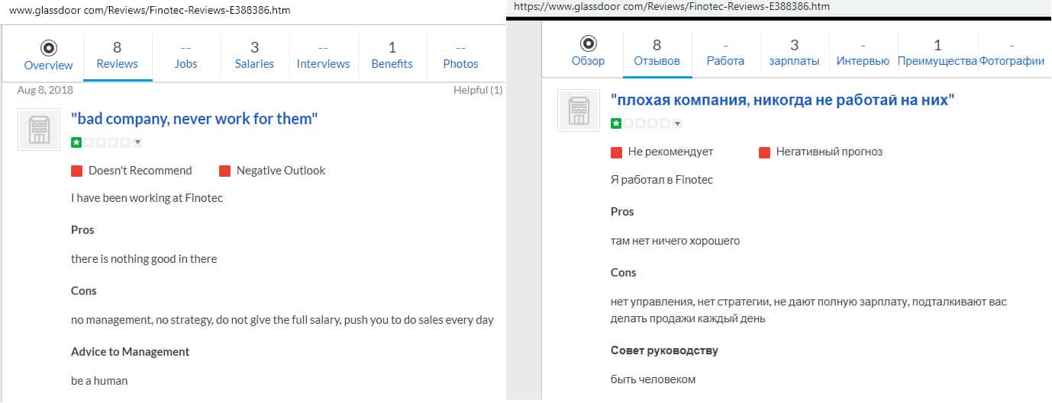Viewport: 1052px width, 403px height.
Task: Click the Совет руководству heading
Action: pyautogui.click(x=664, y=350)
